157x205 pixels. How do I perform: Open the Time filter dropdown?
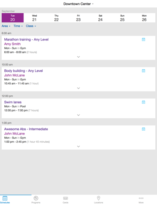click(18, 26)
